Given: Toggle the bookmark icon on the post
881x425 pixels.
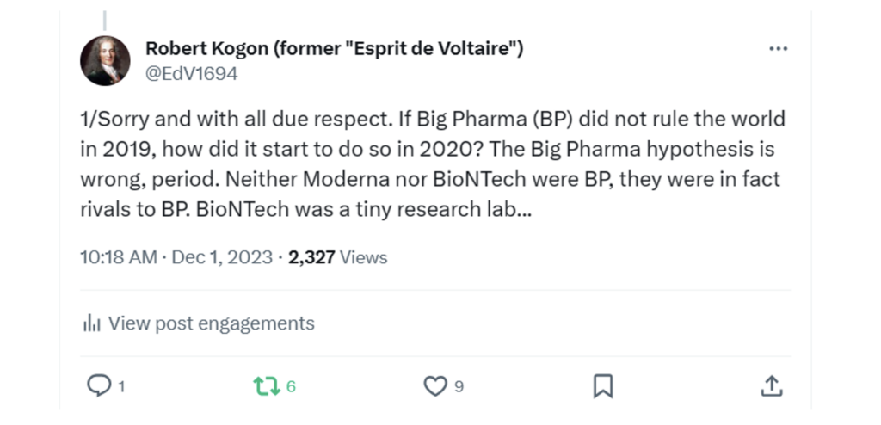Looking at the screenshot, I should point(603,386).
